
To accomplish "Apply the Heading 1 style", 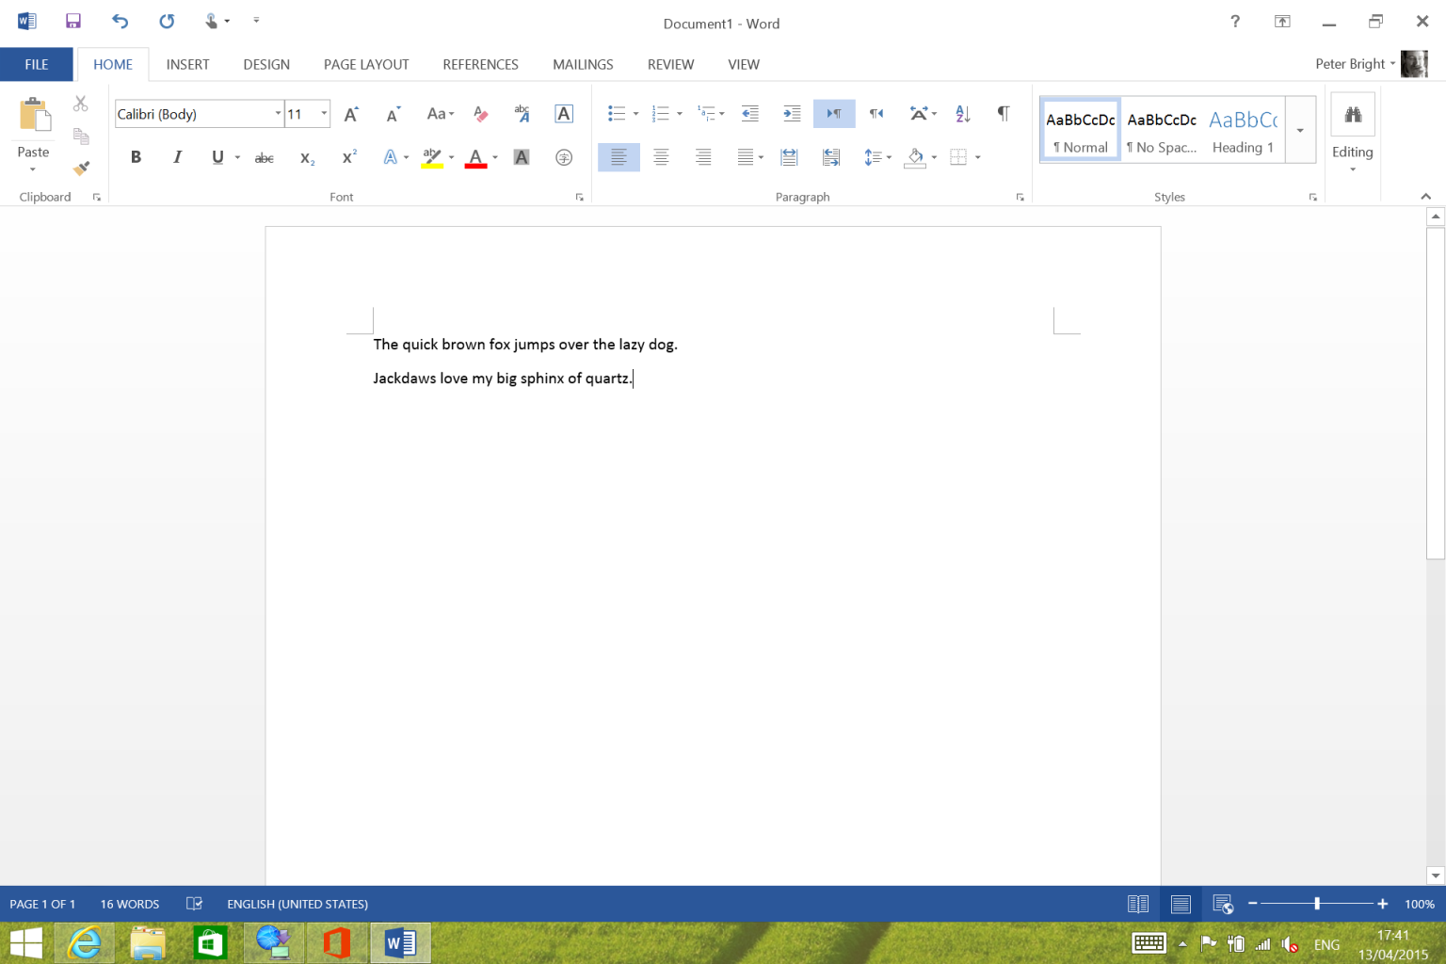I will tap(1243, 131).
